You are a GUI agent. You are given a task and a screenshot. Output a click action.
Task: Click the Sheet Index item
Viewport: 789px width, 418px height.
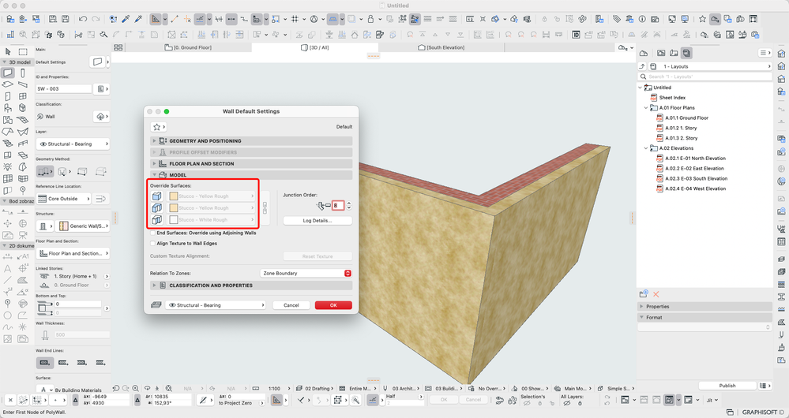[672, 98]
